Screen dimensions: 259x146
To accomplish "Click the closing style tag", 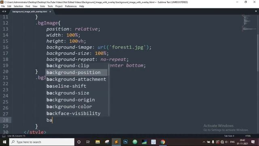I will coord(35,132).
